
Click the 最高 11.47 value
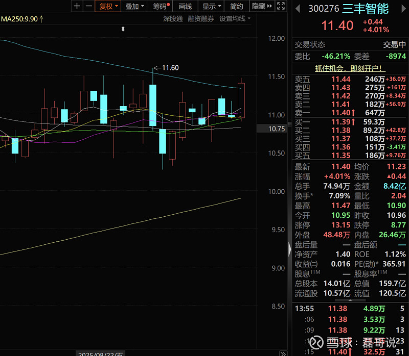click(340, 206)
